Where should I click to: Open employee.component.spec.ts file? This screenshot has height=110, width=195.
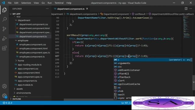tap(34, 53)
